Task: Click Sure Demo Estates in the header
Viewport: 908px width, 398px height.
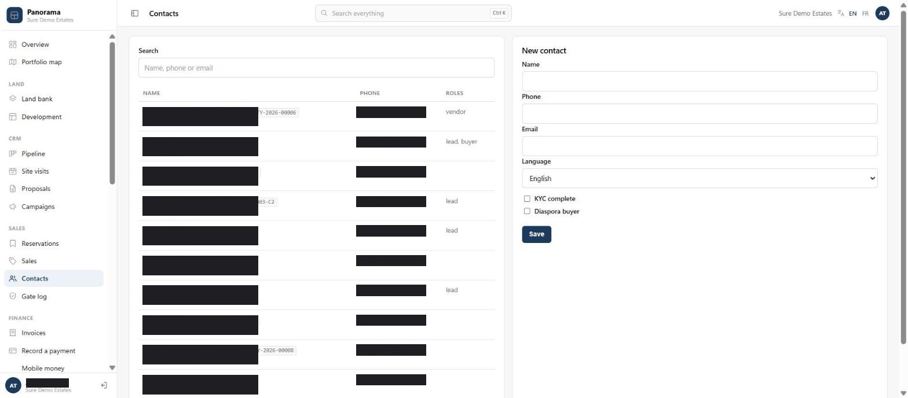Action: click(x=805, y=13)
